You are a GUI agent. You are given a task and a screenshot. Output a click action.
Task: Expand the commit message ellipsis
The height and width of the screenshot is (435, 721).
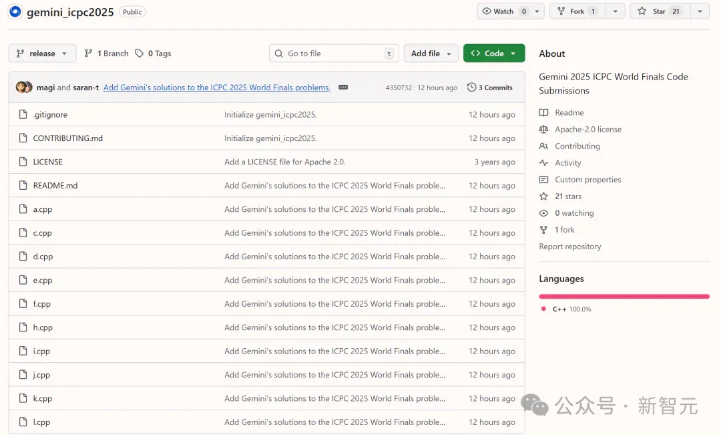(343, 87)
